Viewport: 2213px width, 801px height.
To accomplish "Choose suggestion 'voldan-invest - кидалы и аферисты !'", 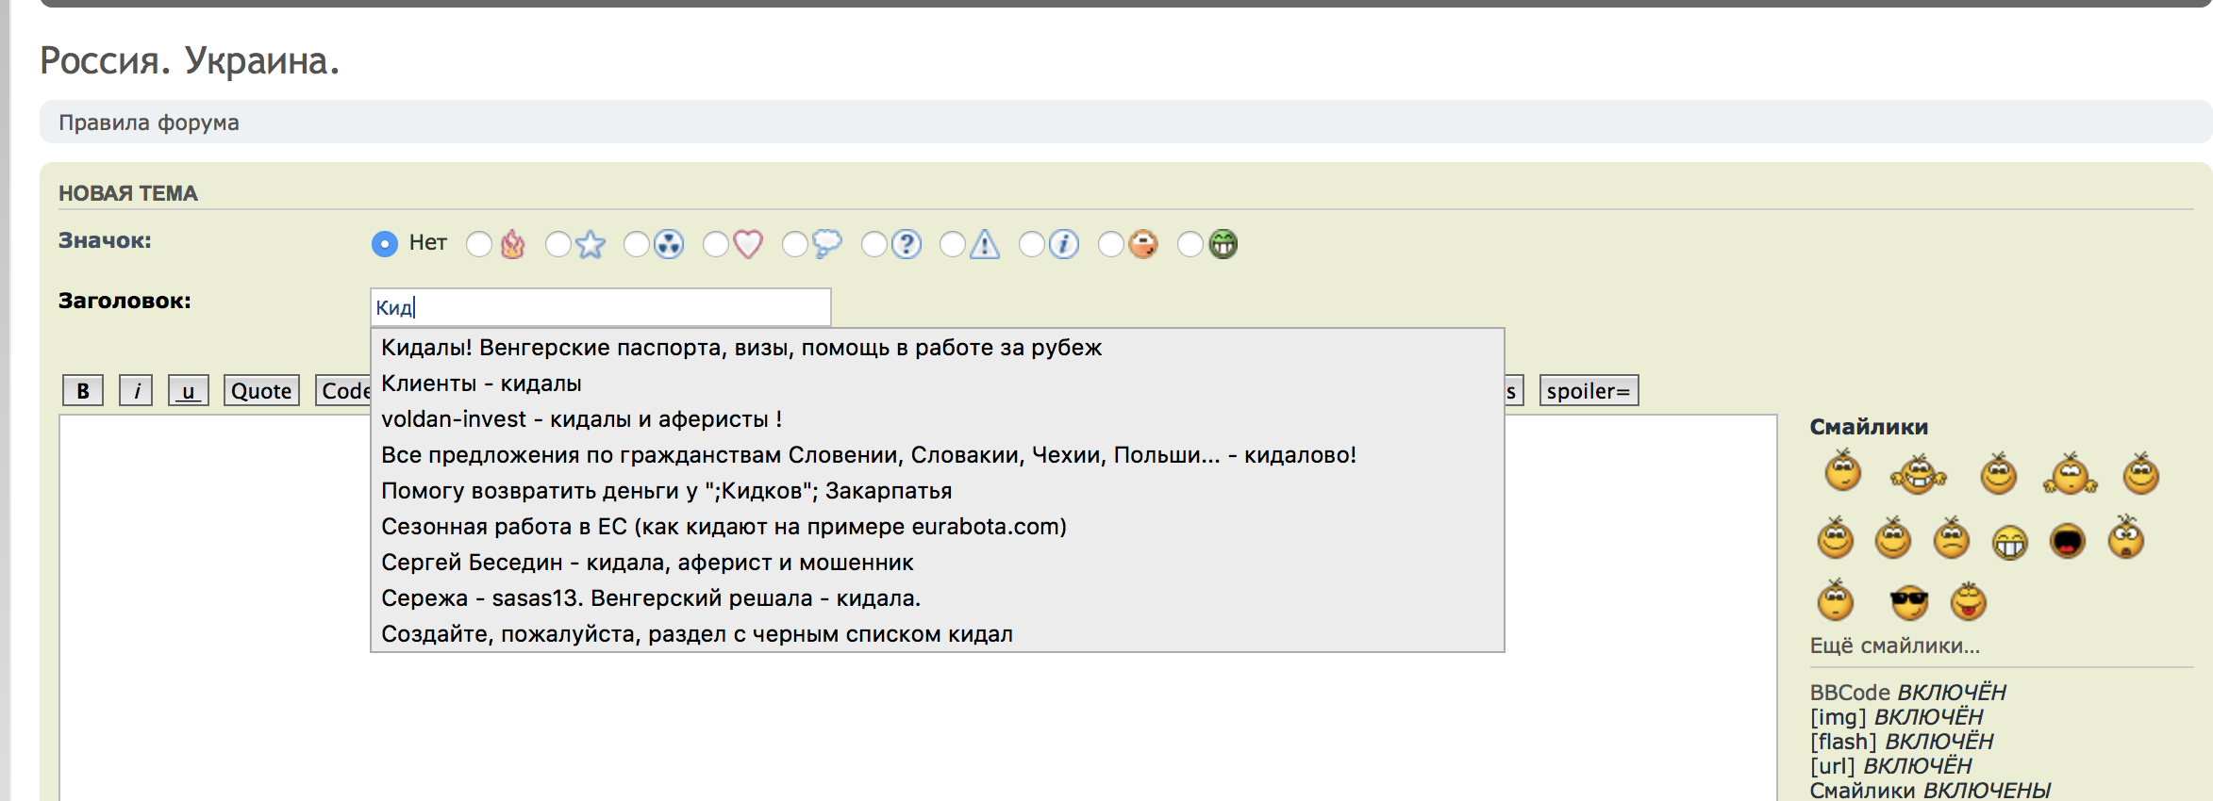I will (581, 419).
